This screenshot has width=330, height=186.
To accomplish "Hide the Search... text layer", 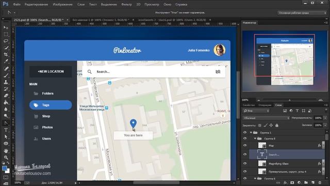I will 245,154.
